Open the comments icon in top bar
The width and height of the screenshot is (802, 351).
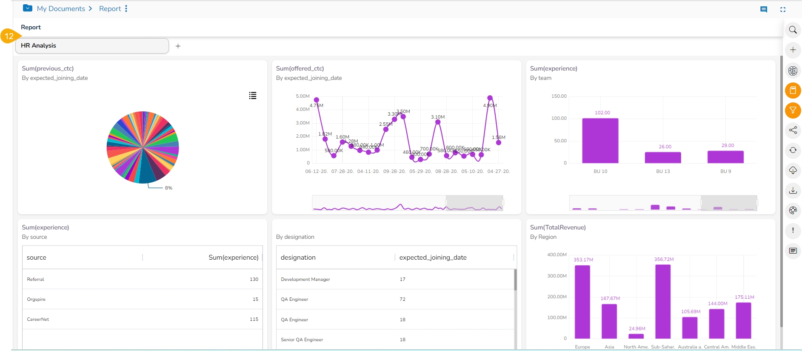[x=763, y=9]
